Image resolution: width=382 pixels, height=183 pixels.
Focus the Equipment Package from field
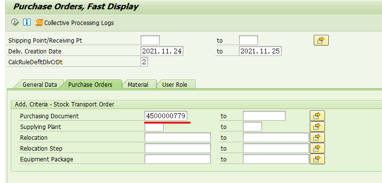pyautogui.click(x=177, y=159)
